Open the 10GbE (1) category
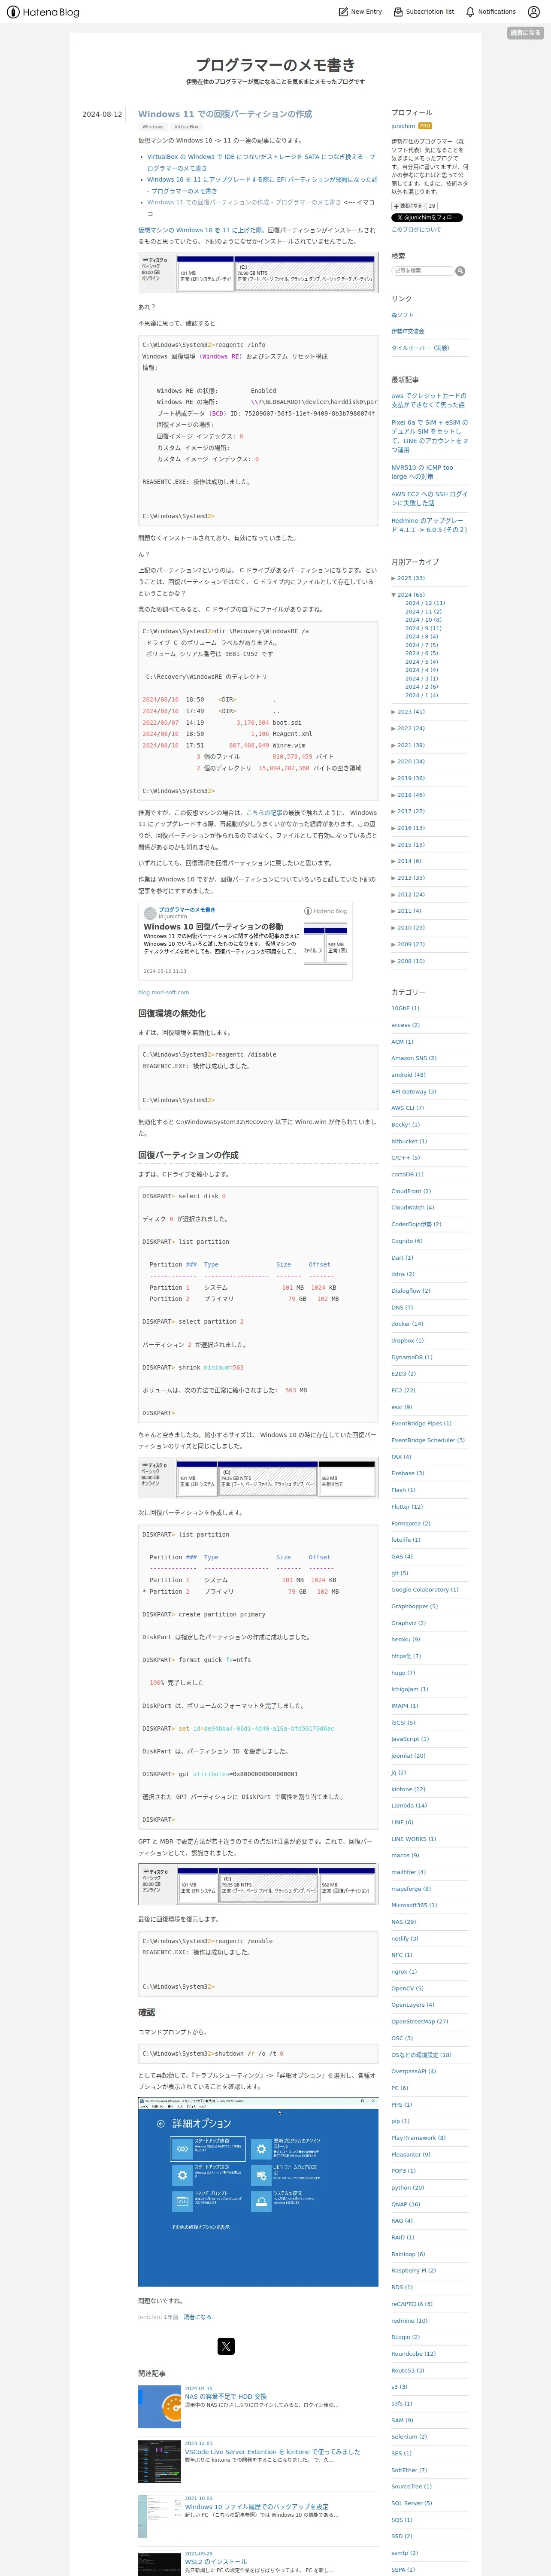 tap(405, 1008)
